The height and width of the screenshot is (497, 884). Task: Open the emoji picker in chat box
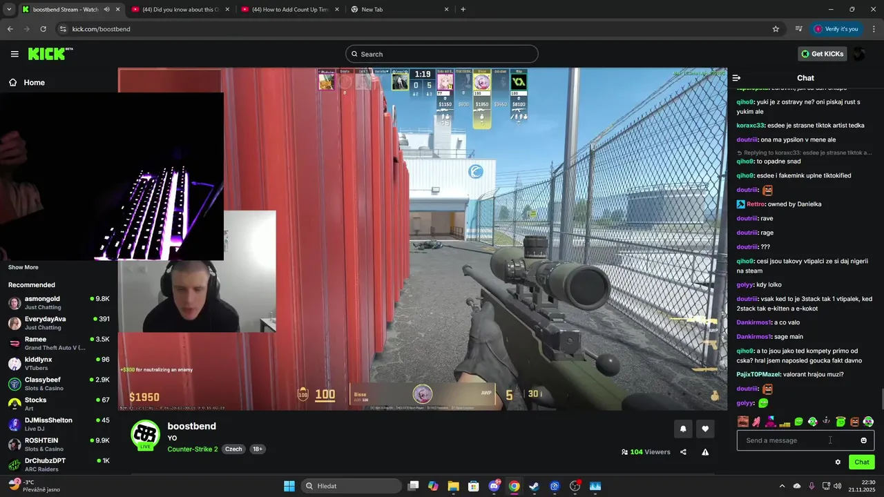tap(863, 440)
